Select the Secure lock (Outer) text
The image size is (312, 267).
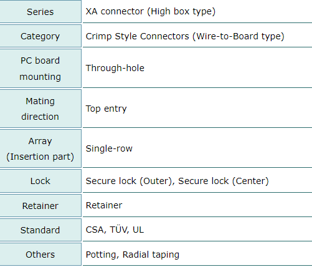[x=130, y=181]
